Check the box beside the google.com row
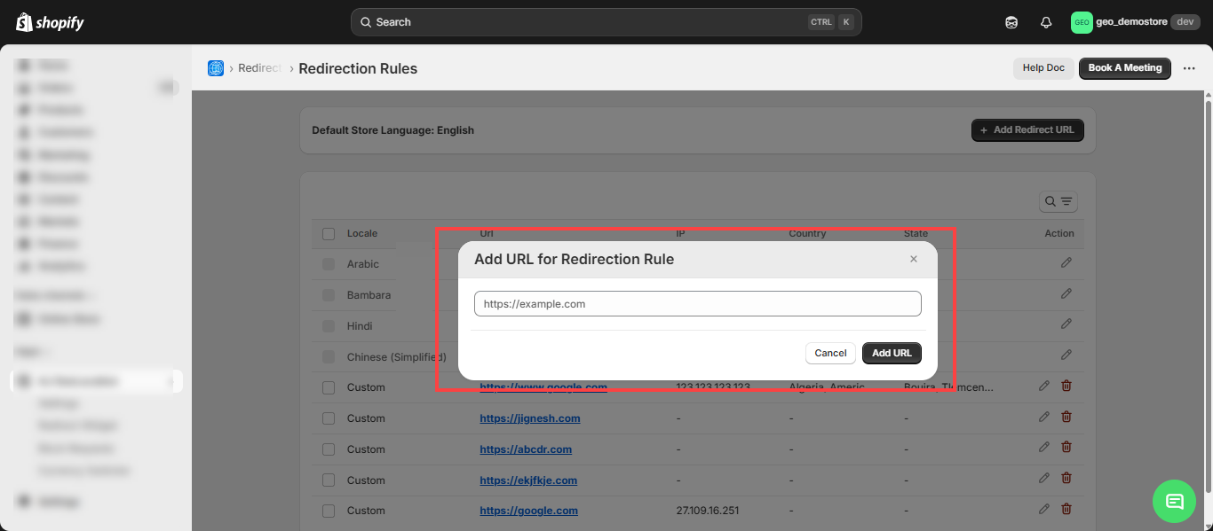The image size is (1213, 531). pyautogui.click(x=329, y=511)
